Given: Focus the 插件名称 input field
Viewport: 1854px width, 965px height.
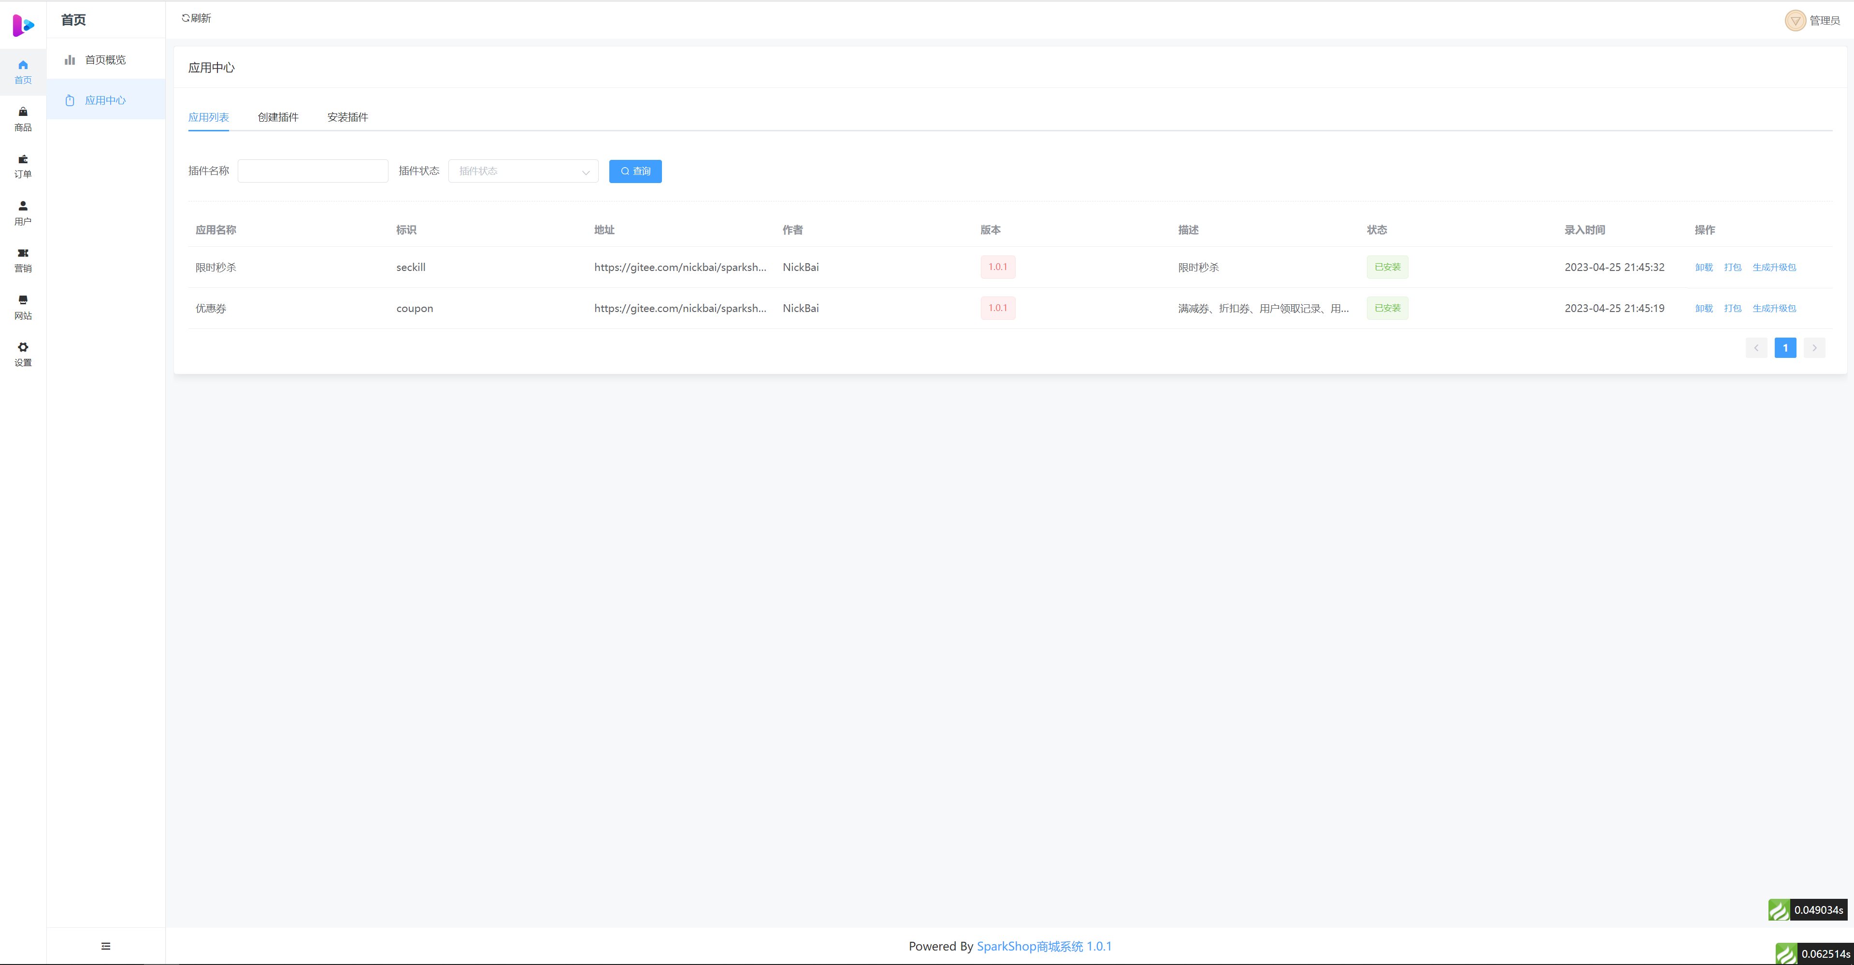Looking at the screenshot, I should [x=312, y=171].
